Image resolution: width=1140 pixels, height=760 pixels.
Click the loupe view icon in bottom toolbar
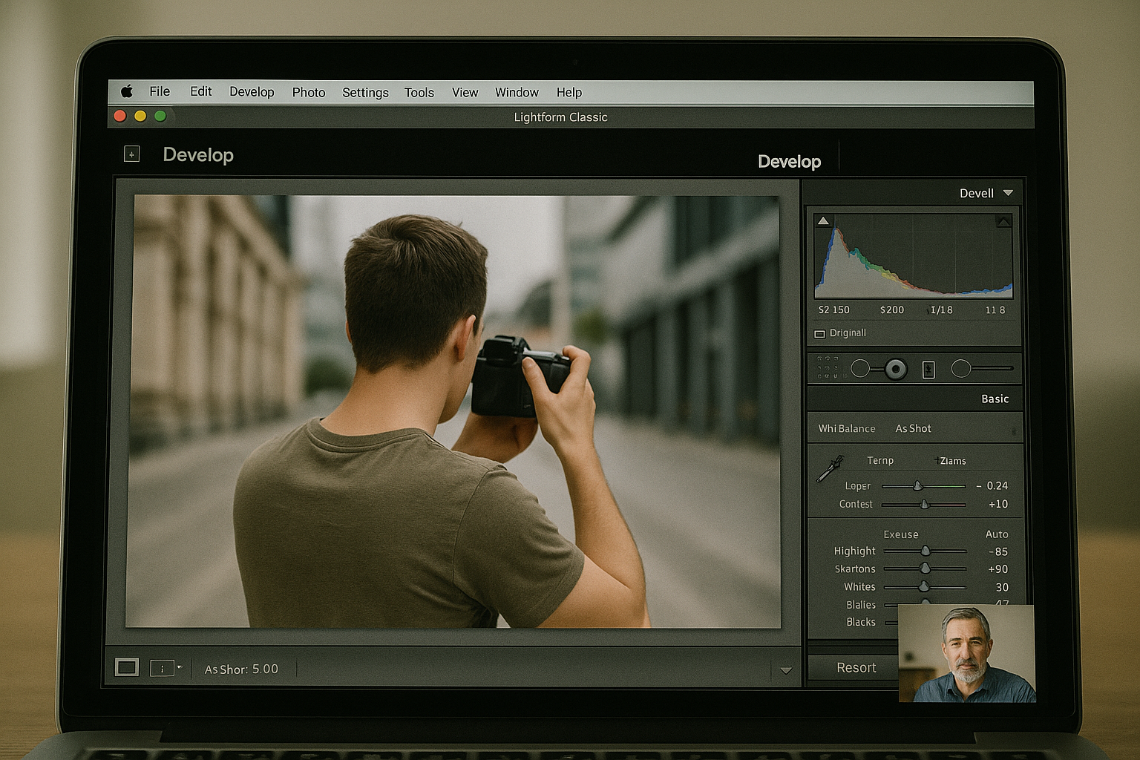click(x=127, y=667)
